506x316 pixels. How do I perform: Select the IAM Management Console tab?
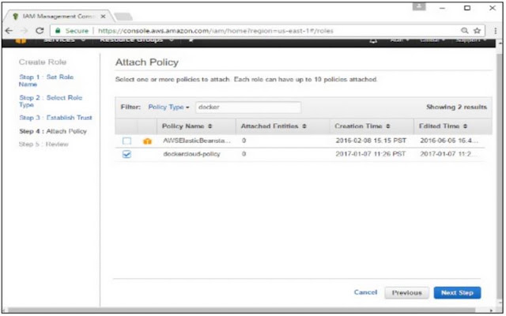[x=58, y=16]
